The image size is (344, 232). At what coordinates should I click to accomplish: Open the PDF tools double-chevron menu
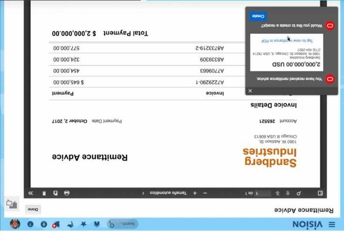click(x=31, y=193)
